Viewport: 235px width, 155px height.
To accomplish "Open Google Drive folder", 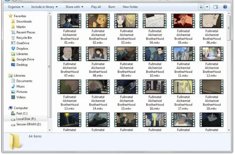I will (x=25, y=59).
